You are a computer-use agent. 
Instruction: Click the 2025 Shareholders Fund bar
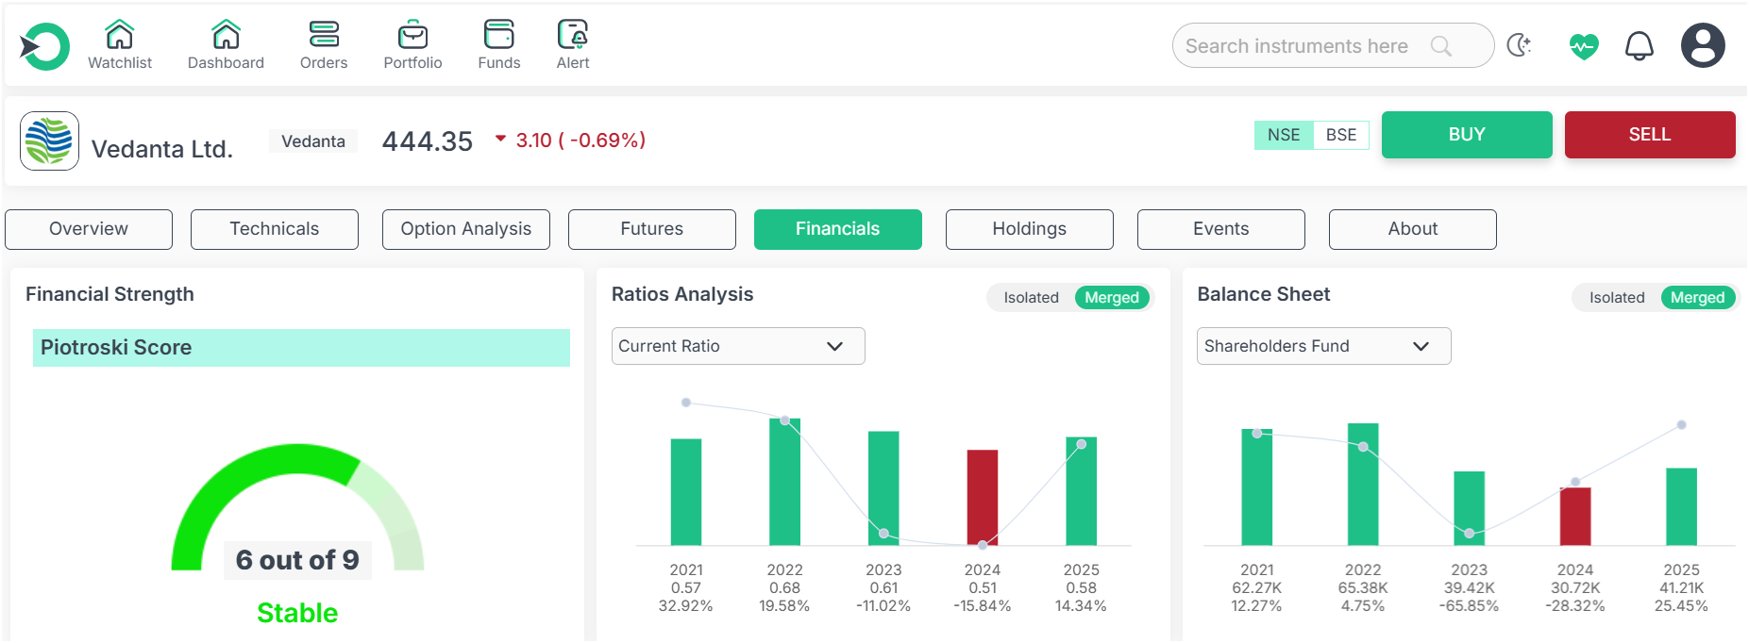click(1682, 507)
